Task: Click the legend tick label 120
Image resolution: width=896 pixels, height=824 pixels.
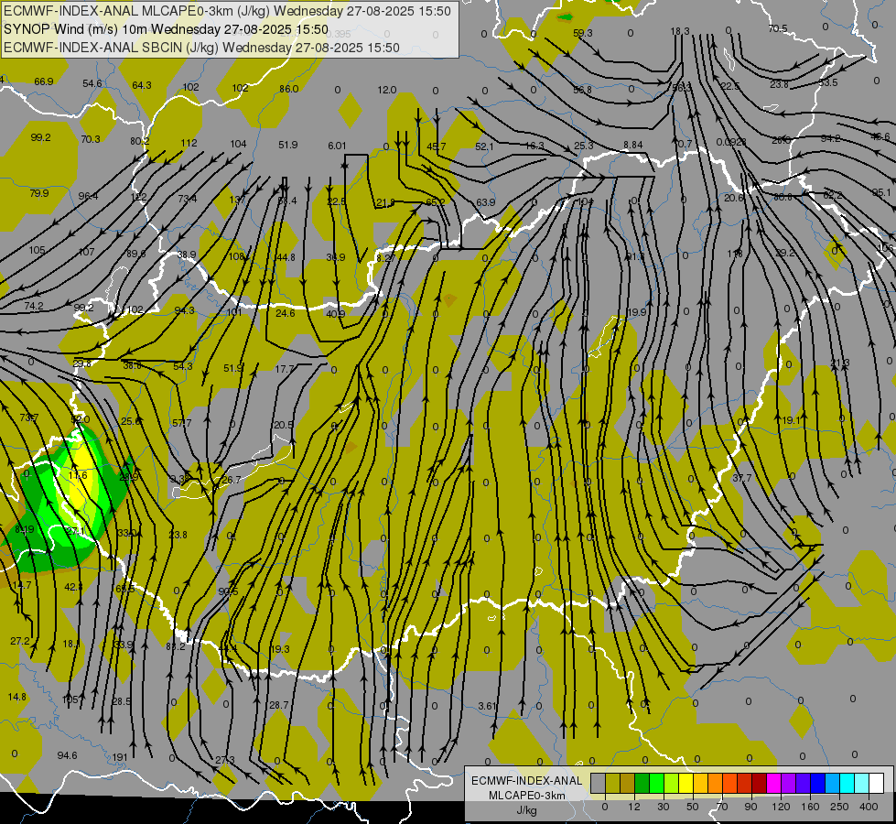Action: 781,807
